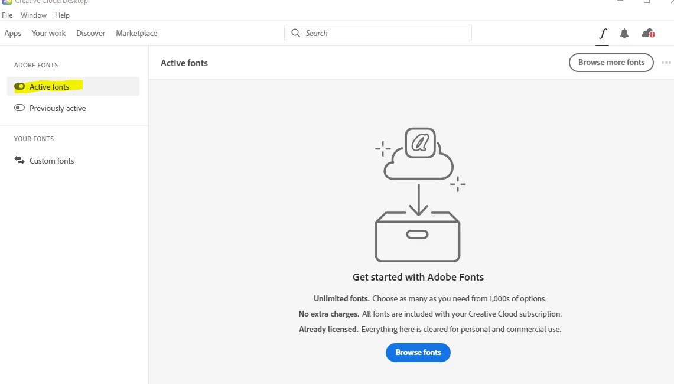Open the Fonts icon in header
This screenshot has width=674, height=384.
click(x=603, y=34)
